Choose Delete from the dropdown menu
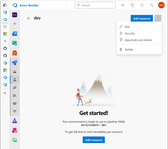The height and width of the screenshot is (149, 168). [139, 50]
